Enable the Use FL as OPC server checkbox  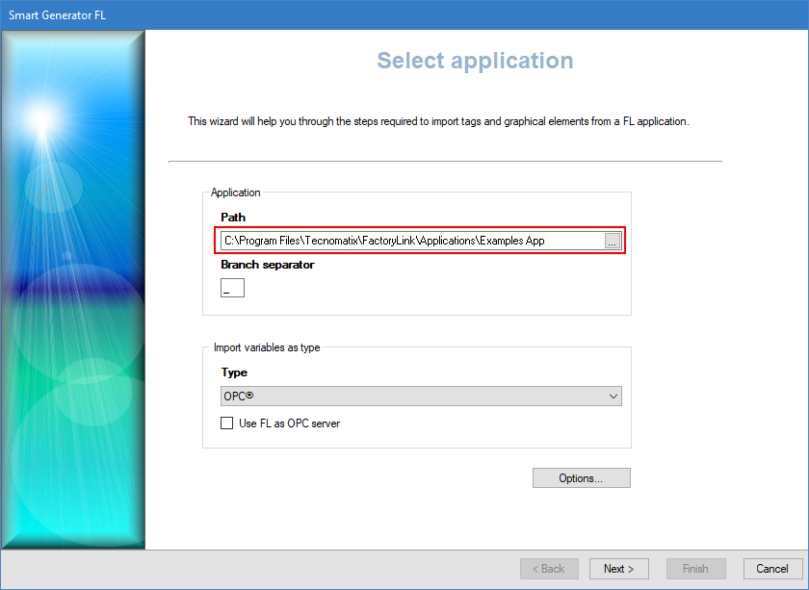(x=227, y=423)
